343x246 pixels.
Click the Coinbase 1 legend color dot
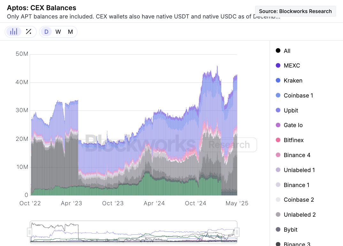click(278, 95)
